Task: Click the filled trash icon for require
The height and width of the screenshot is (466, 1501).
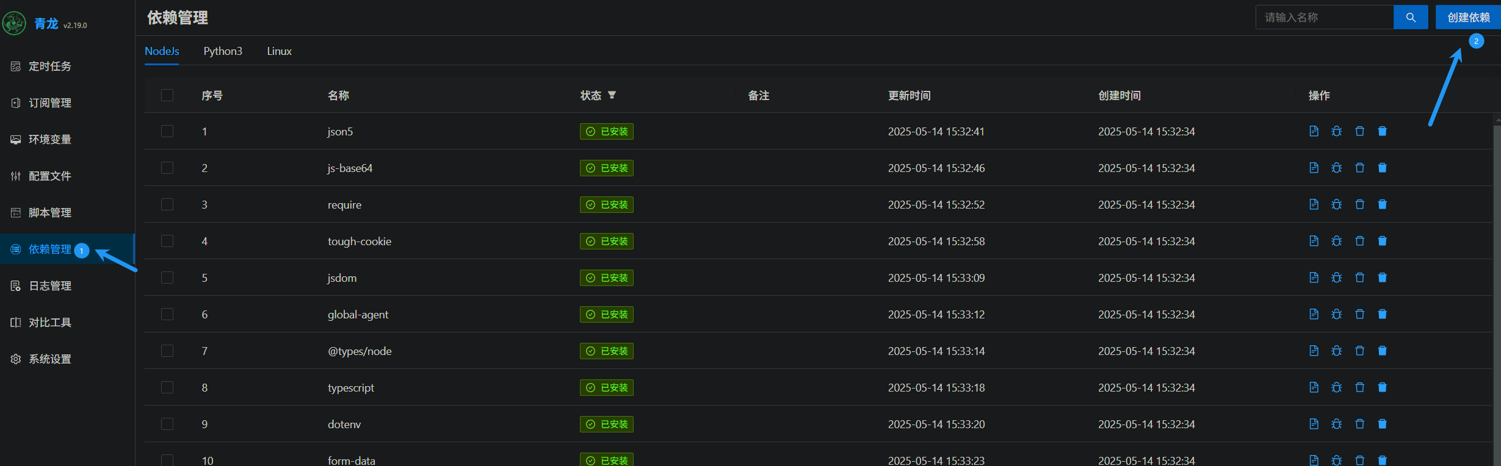Action: pyautogui.click(x=1383, y=204)
